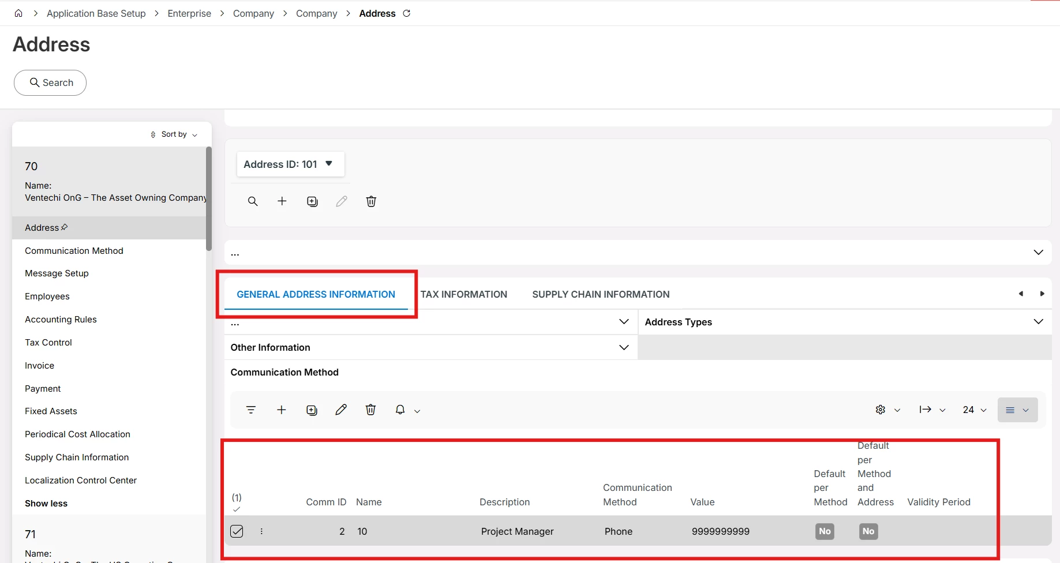Go to Application Base Setup breadcrumb

pos(96,13)
